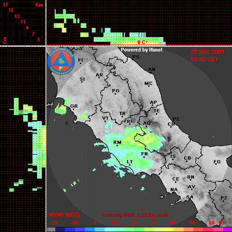Select the CH city label
Screen dimensions: 232x232
click(171, 124)
